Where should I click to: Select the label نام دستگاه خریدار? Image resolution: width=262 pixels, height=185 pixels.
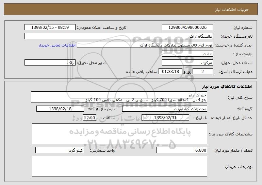tap(236, 36)
